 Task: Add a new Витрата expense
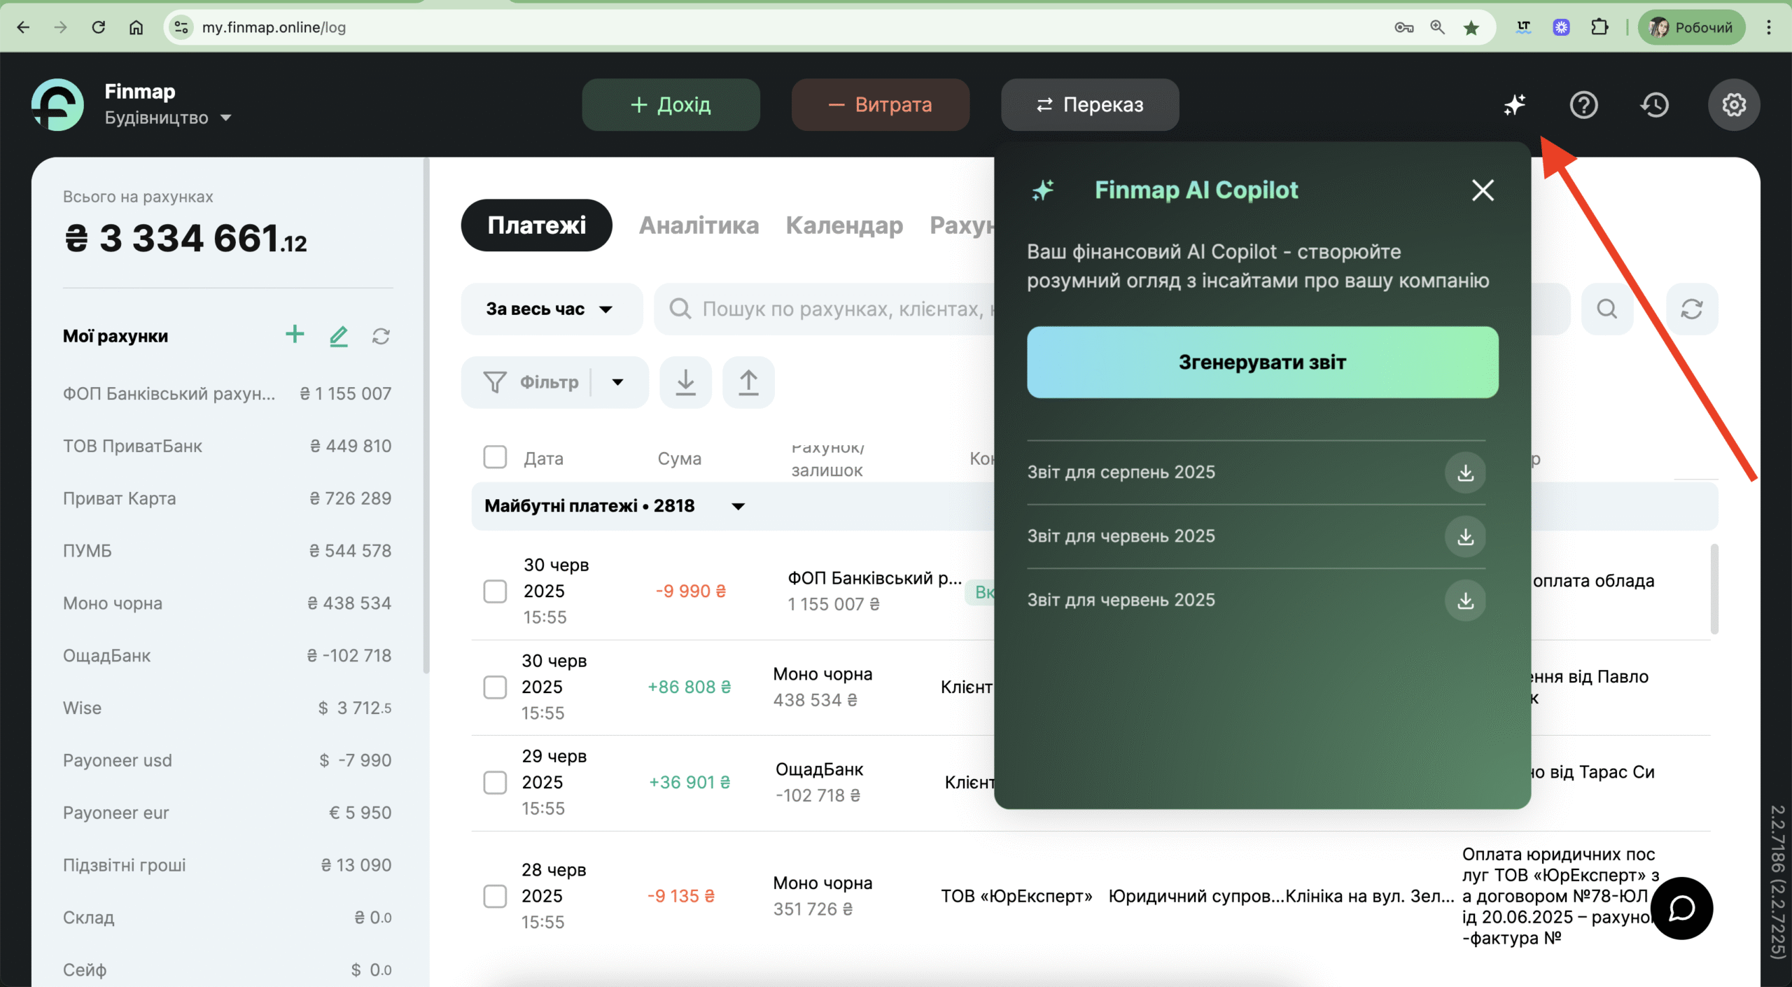(x=880, y=105)
